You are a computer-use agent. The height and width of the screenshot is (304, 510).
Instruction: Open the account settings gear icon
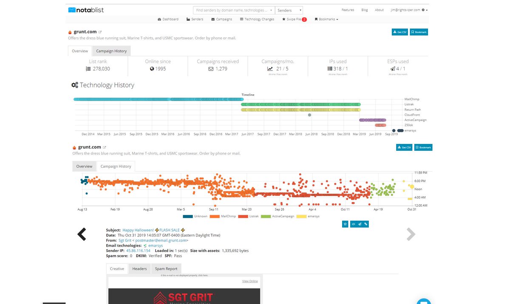pyautogui.click(x=423, y=10)
